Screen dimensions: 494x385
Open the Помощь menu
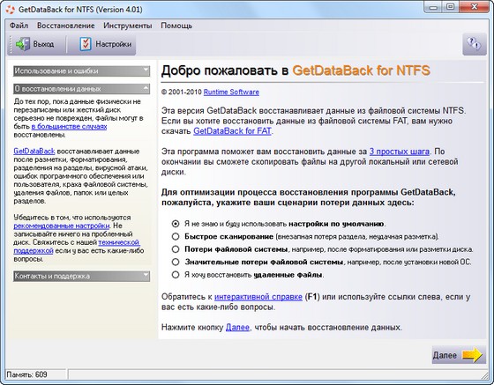[x=176, y=26]
